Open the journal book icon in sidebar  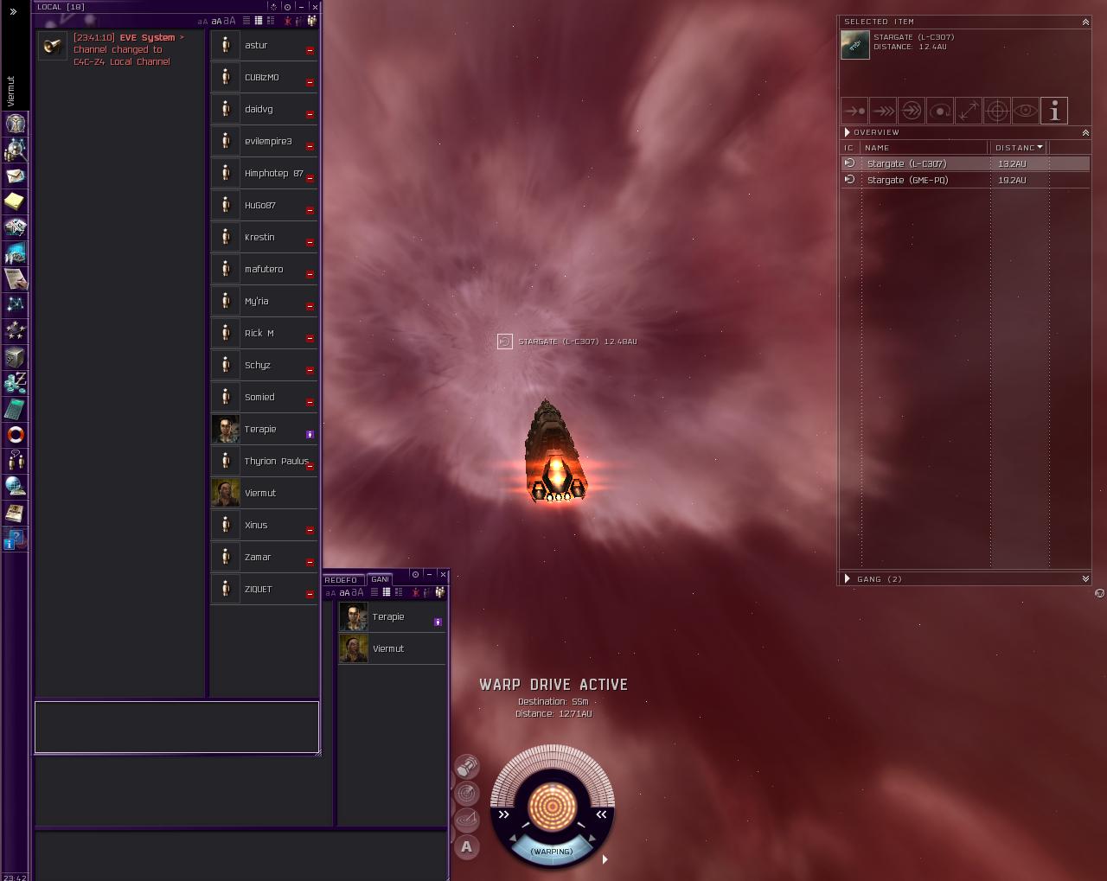[16, 513]
